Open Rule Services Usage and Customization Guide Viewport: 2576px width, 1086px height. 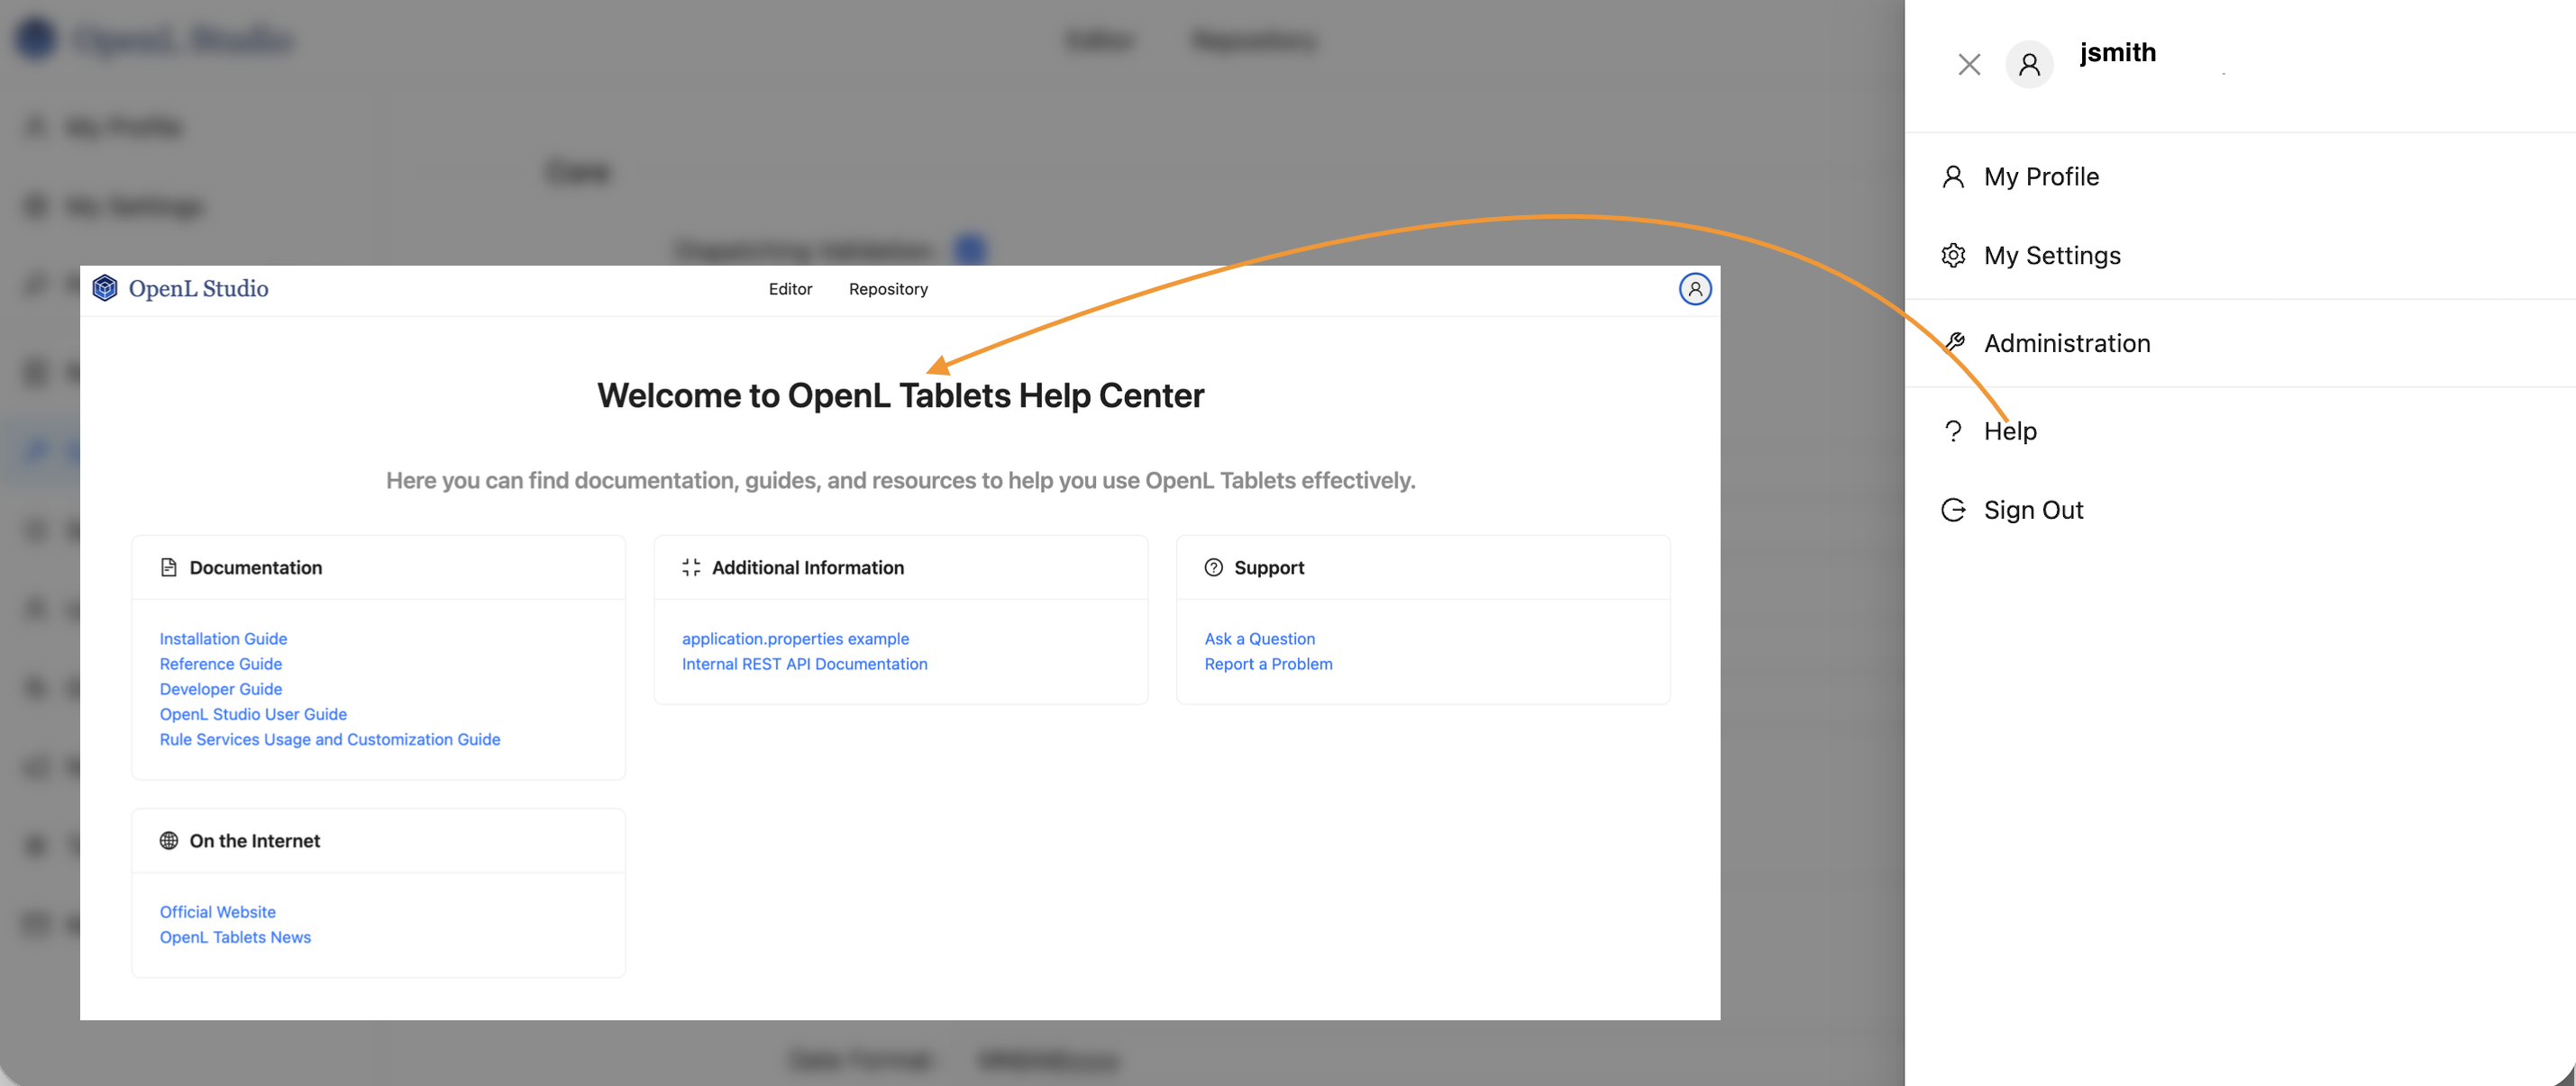click(330, 739)
